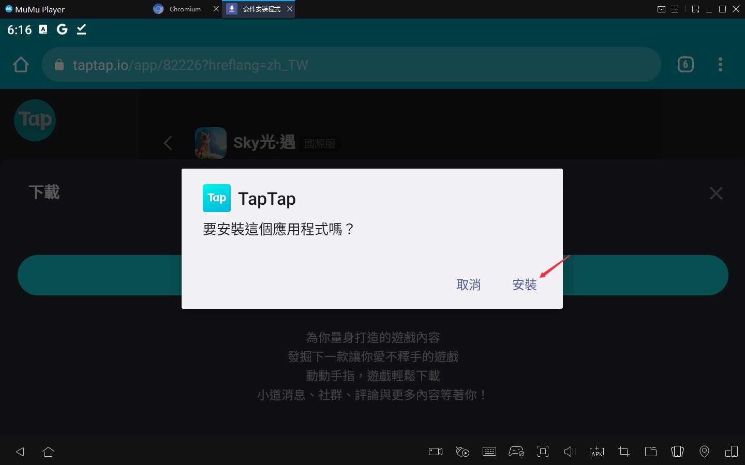The height and width of the screenshot is (465, 745).
Task: Confirm install with 安裝 button
Action: point(525,285)
